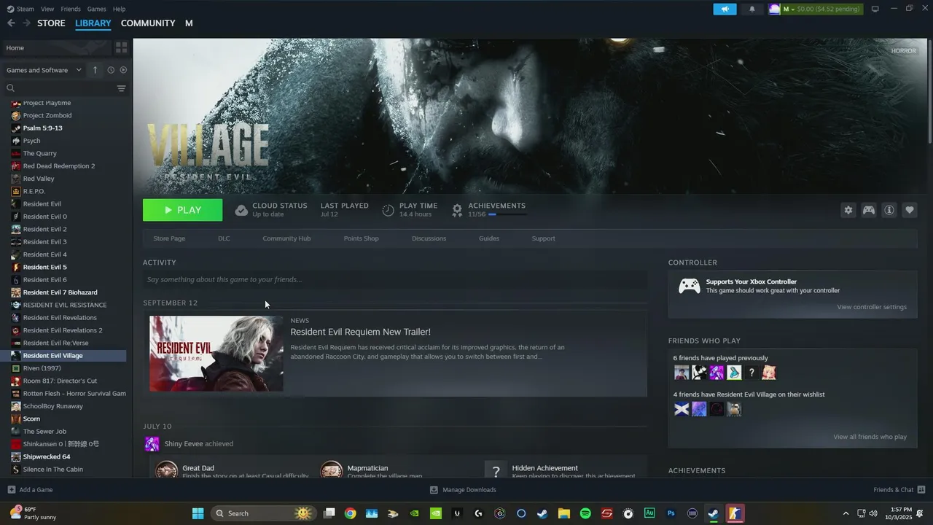The height and width of the screenshot is (525, 933).
Task: Open the game info icon
Action: pyautogui.click(x=889, y=210)
